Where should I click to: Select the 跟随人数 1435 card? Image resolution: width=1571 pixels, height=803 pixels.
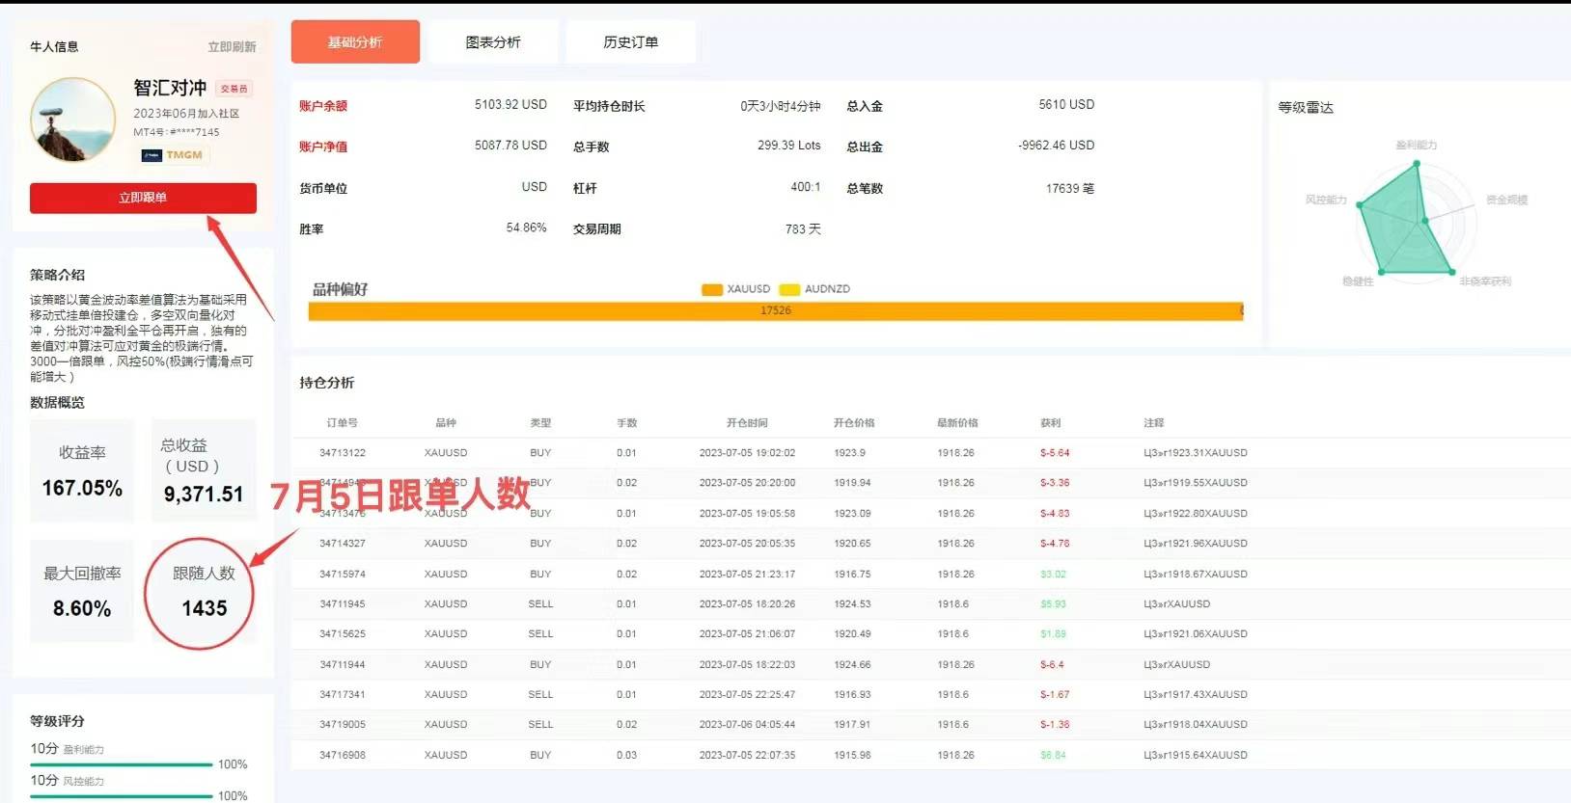pyautogui.click(x=204, y=592)
